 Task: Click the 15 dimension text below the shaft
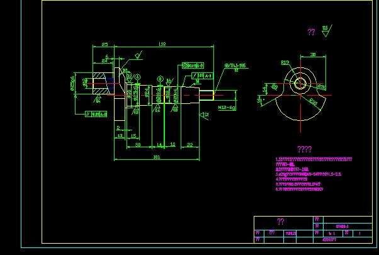click(133, 136)
